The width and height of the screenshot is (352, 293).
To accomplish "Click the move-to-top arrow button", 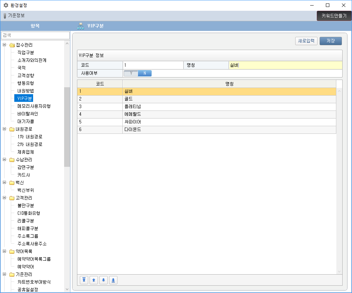I will tap(84, 280).
